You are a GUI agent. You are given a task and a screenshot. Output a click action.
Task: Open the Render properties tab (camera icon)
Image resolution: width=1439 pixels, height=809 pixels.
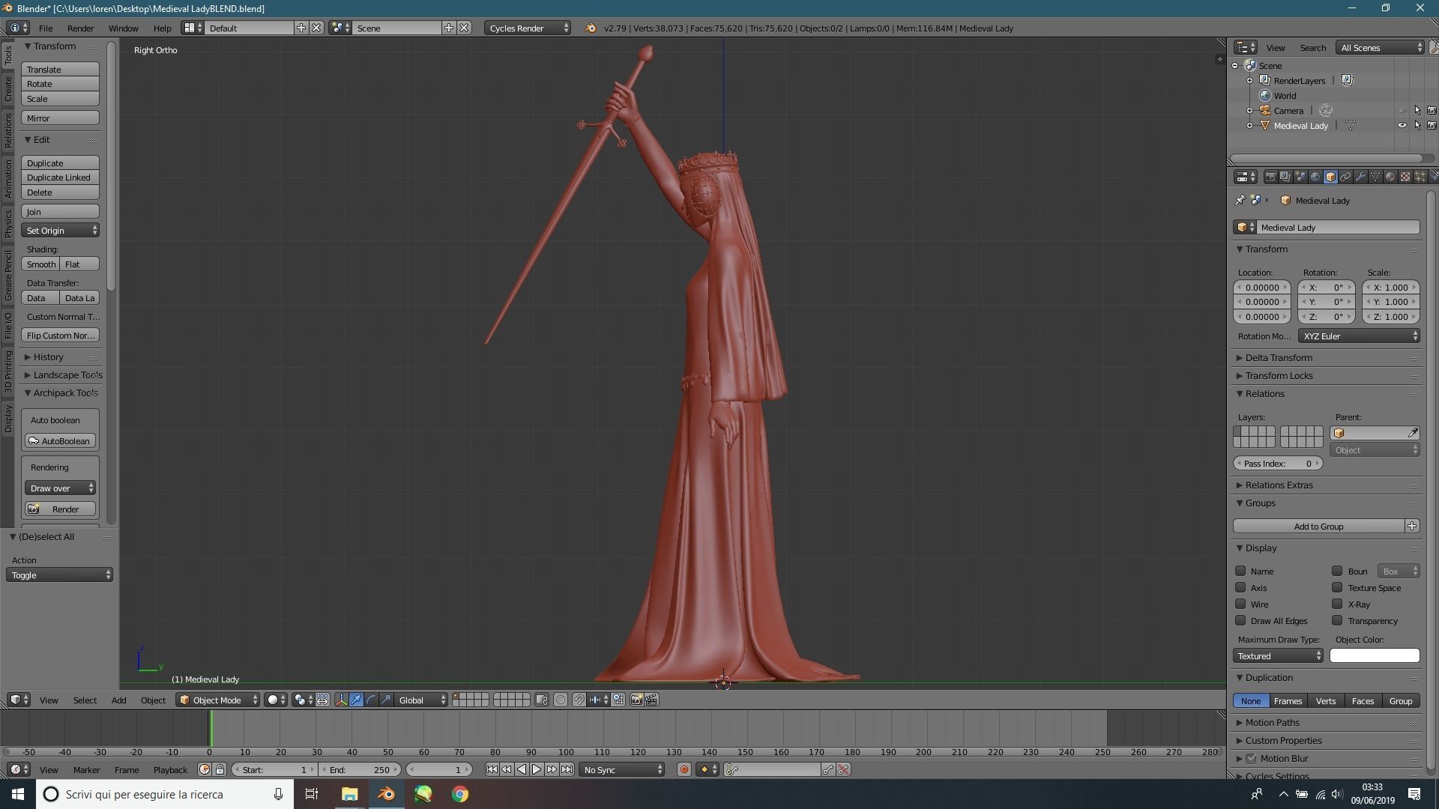pyautogui.click(x=1270, y=177)
